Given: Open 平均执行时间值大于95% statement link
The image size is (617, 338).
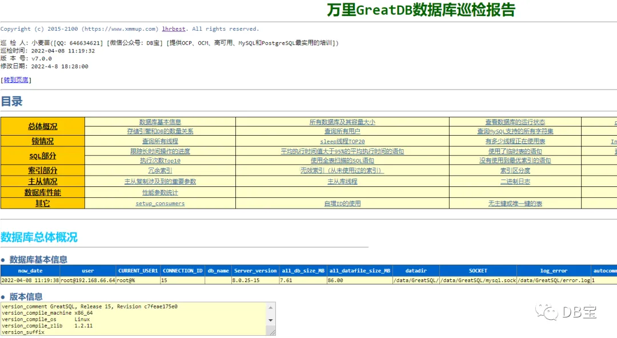Looking at the screenshot, I should point(342,151).
